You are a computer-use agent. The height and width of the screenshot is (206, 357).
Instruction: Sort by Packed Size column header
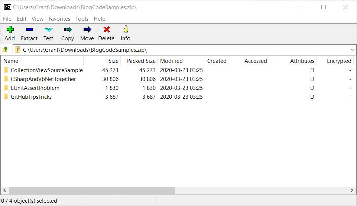141,61
